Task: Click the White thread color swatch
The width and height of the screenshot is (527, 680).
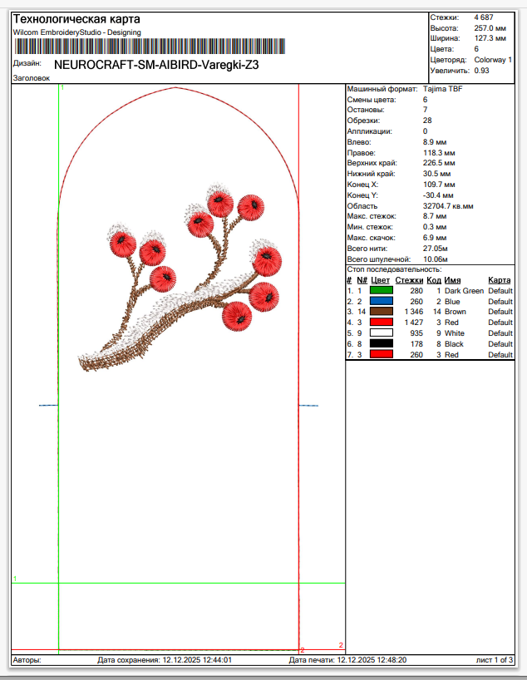Action: click(x=381, y=333)
